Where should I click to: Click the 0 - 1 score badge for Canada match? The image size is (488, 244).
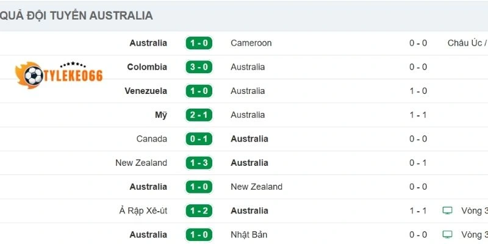pyautogui.click(x=198, y=139)
